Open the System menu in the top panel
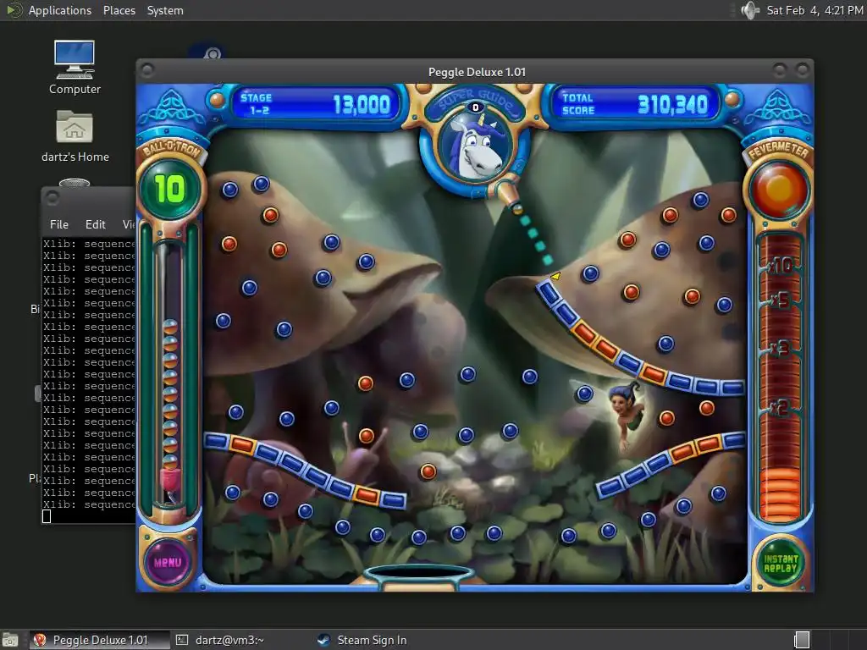 [165, 10]
